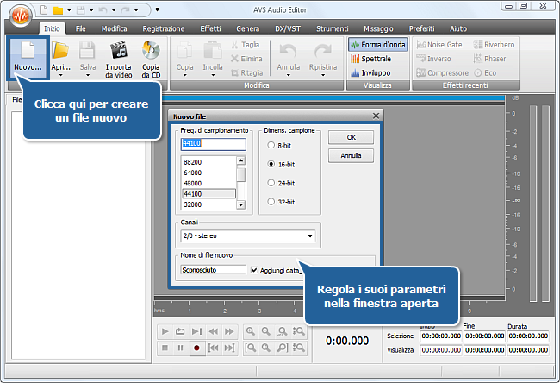Toggle the Aggiungi data checkbox
The height and width of the screenshot is (383, 560).
pyautogui.click(x=254, y=270)
